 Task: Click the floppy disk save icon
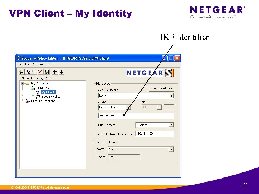tap(47, 72)
